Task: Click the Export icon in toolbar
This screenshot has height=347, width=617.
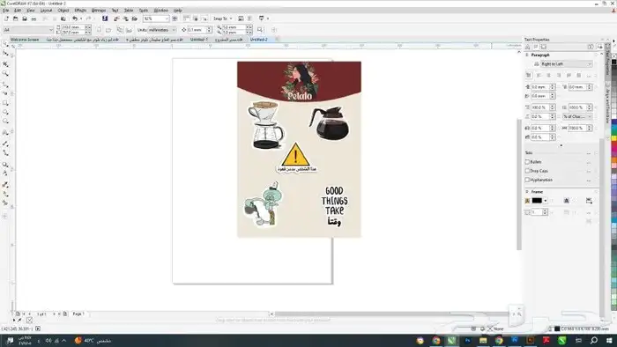Action: point(125,18)
